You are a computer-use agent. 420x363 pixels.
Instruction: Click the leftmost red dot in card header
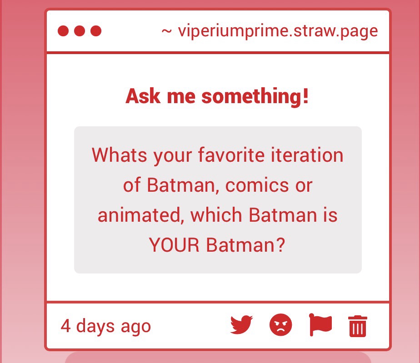[x=63, y=31]
